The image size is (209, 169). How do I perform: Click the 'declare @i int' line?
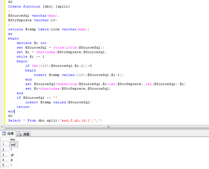point(32,43)
